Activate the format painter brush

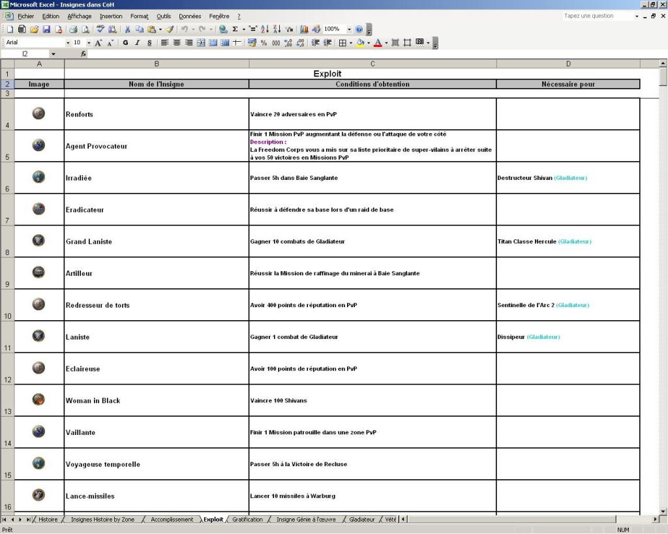[170, 29]
